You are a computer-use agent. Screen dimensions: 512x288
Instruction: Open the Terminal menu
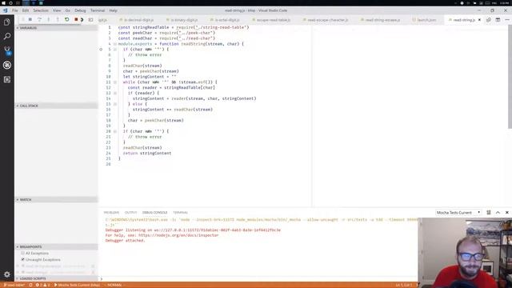tap(98, 10)
